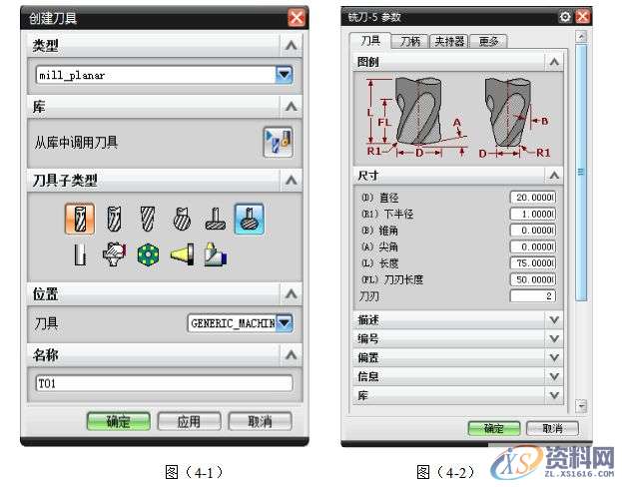The image size is (622, 487).
Task: Switch to the 刀柄 tab
Action: (x=409, y=41)
